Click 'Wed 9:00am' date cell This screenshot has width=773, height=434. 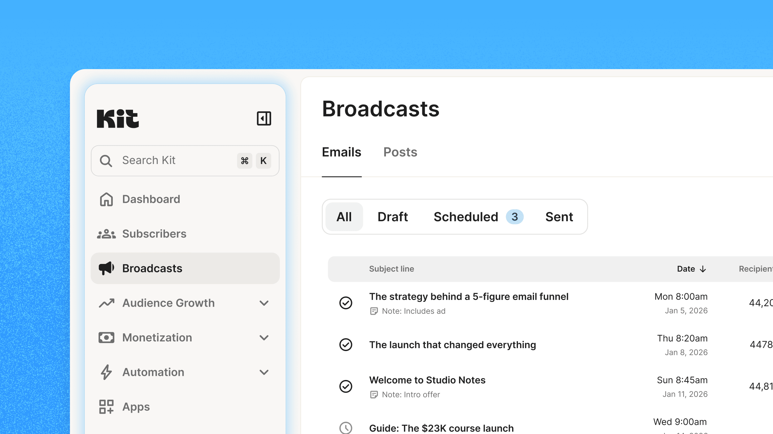pyautogui.click(x=680, y=422)
